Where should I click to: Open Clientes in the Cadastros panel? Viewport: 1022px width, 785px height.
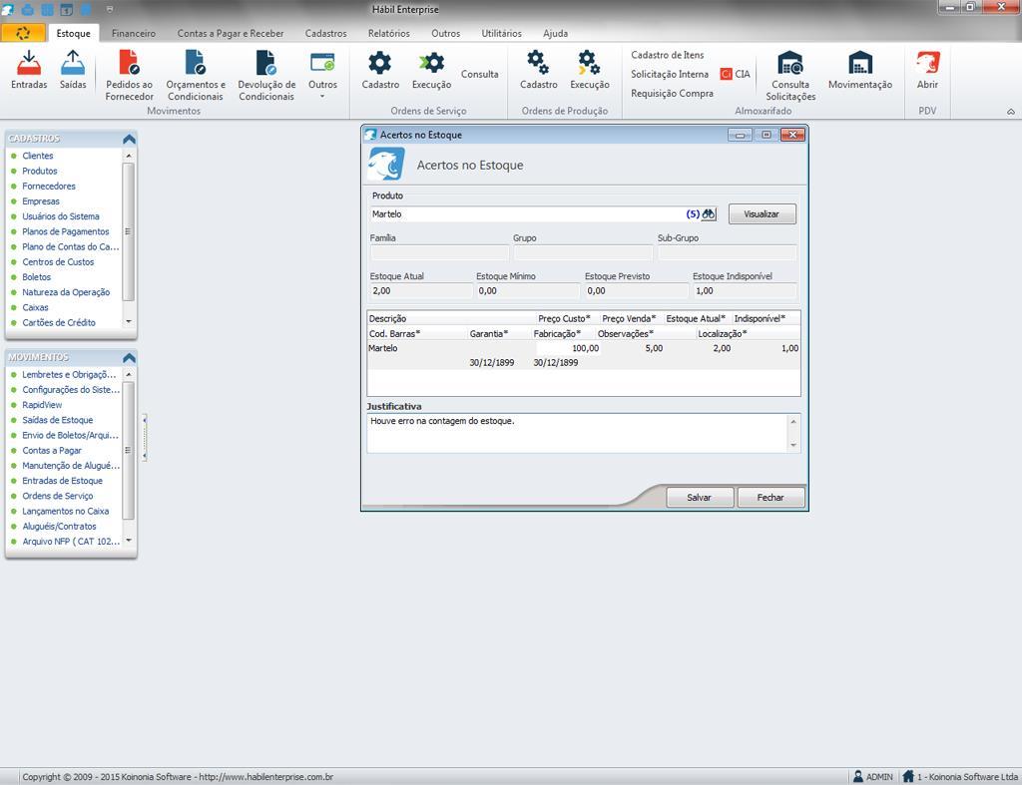click(x=38, y=156)
